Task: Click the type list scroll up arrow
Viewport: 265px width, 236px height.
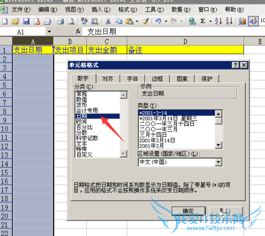Action: click(218, 113)
